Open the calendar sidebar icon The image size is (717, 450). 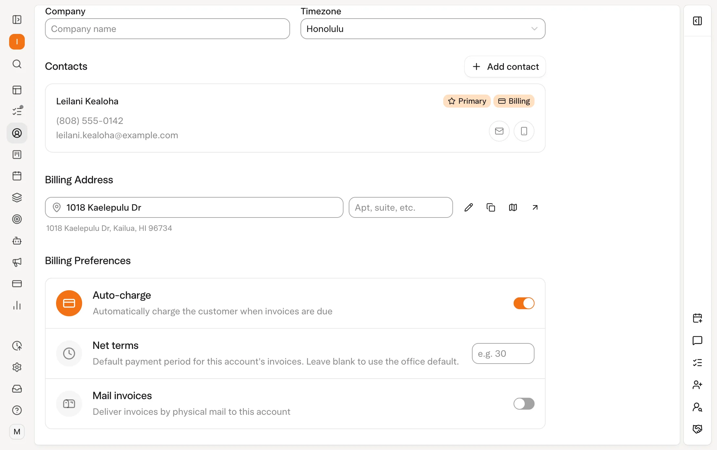pos(17,176)
